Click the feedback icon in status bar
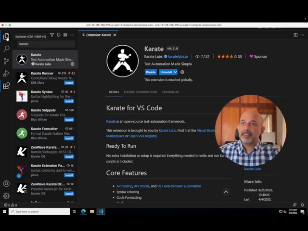308x231 pixels. 295,205
